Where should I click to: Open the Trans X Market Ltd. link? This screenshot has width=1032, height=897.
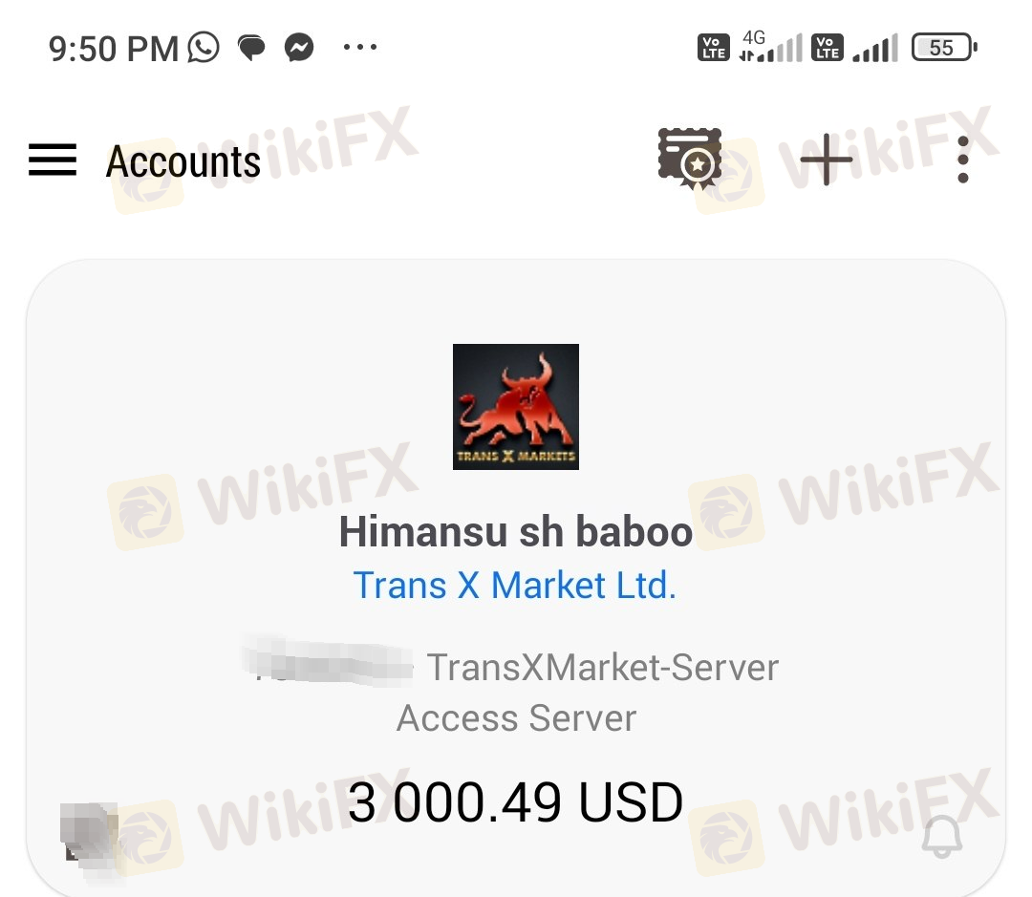point(515,585)
